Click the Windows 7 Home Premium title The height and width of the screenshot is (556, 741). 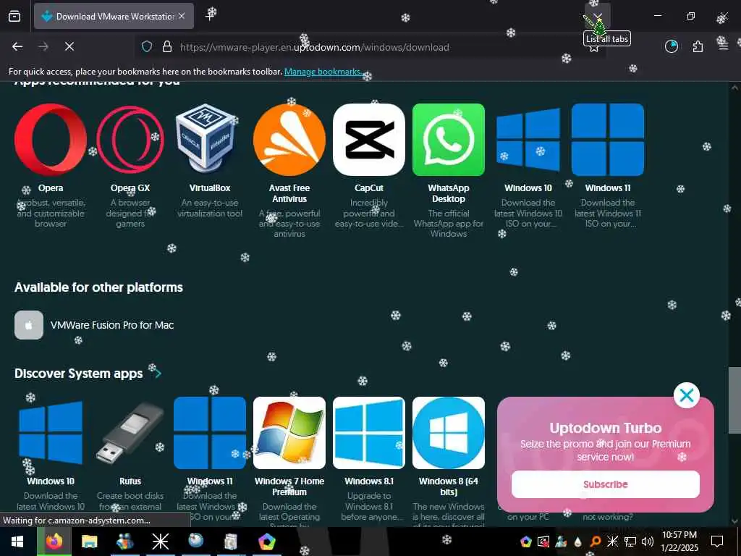pos(289,486)
